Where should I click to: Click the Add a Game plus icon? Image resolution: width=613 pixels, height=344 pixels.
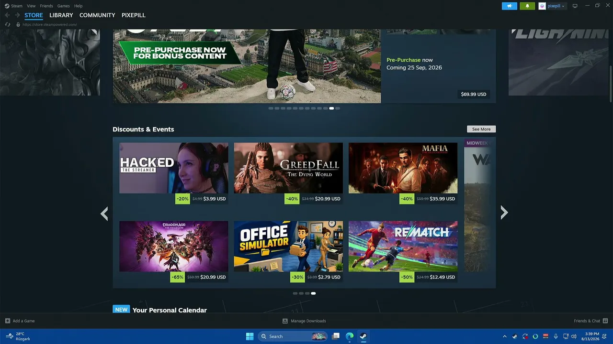(7, 321)
